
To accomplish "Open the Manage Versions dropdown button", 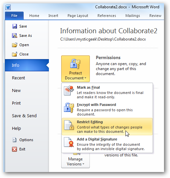I will point(76,160).
